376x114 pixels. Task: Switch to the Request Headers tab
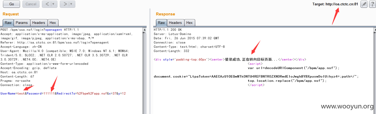[39, 23]
